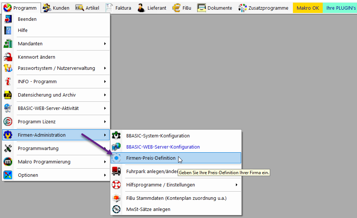357x218 pixels.
Task: Click the Firmen-Administration gear icon
Action: tap(8, 135)
